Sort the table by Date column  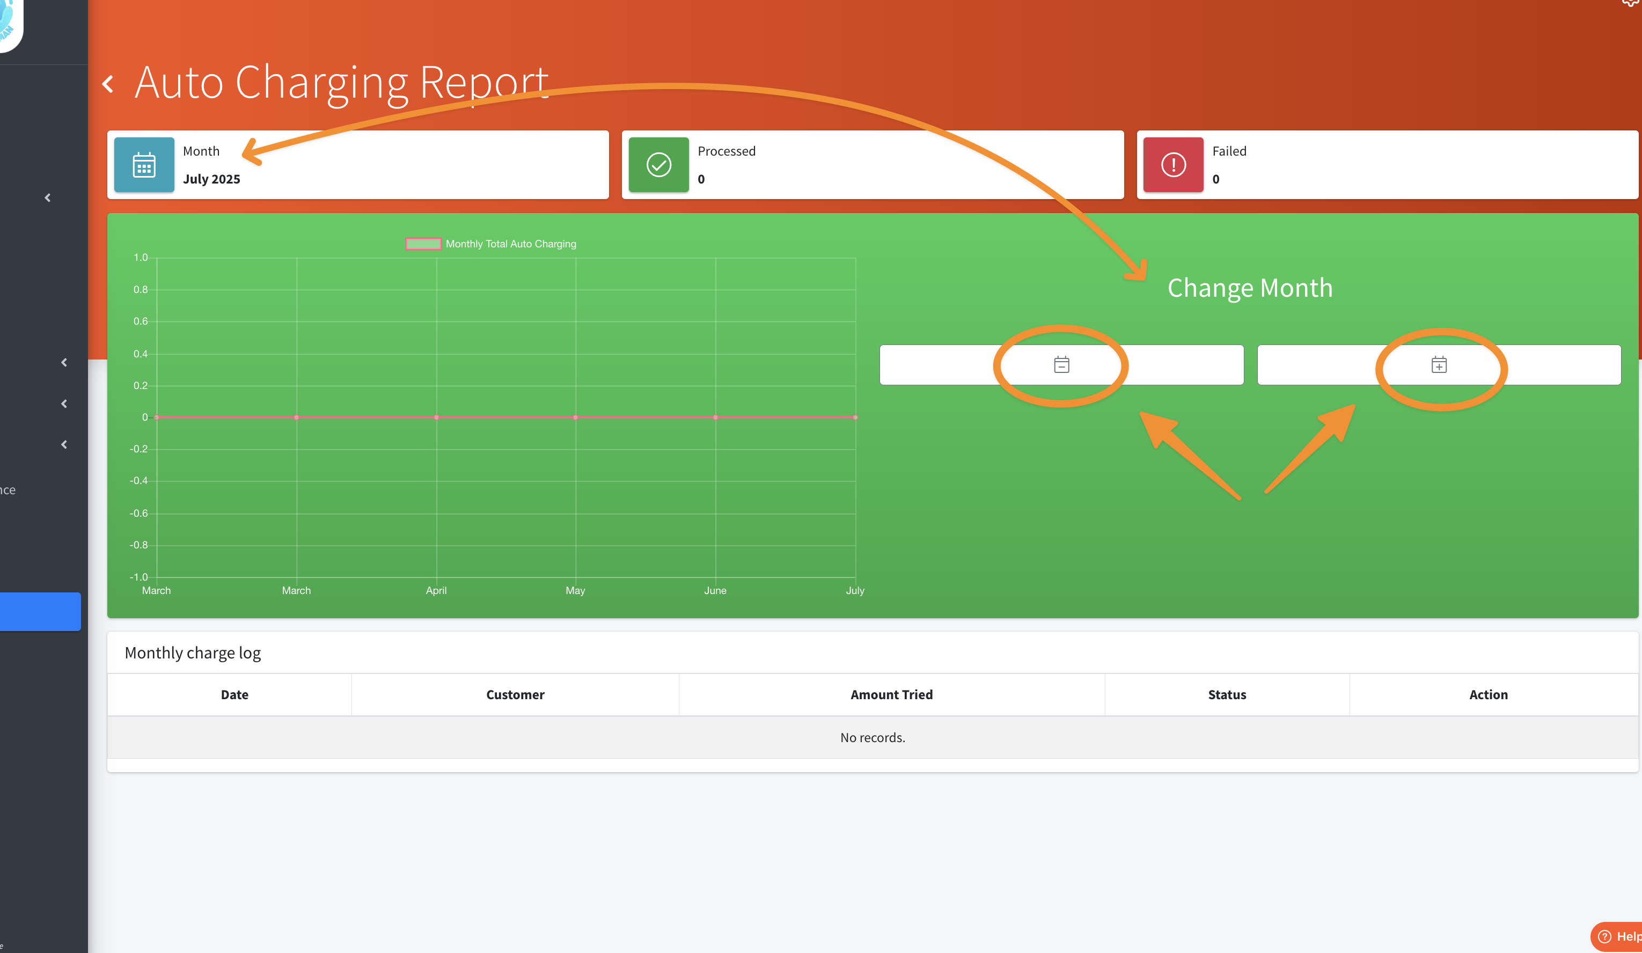(x=234, y=694)
